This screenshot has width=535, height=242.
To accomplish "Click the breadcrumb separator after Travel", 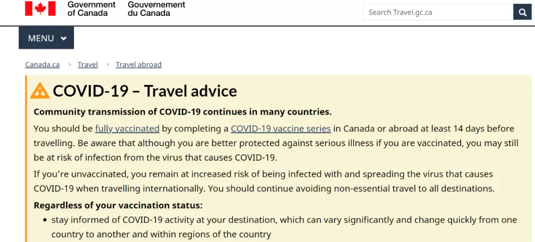I will pos(107,64).
